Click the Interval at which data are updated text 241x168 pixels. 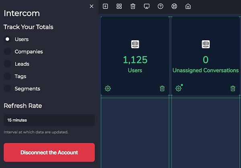(x=36, y=132)
